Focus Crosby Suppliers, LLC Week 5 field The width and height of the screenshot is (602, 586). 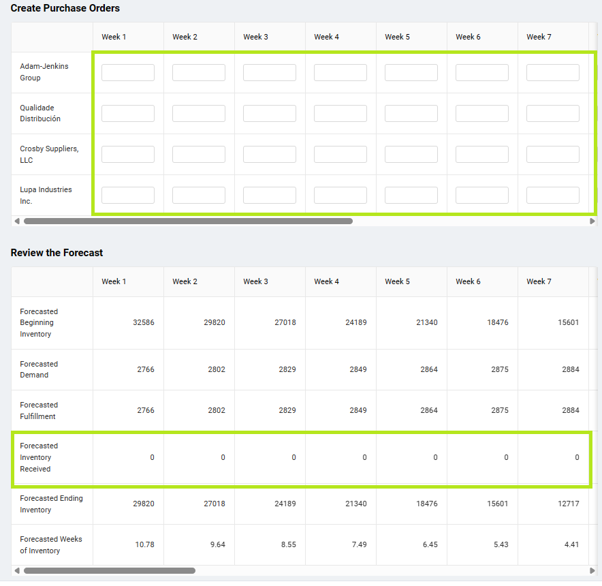click(411, 155)
